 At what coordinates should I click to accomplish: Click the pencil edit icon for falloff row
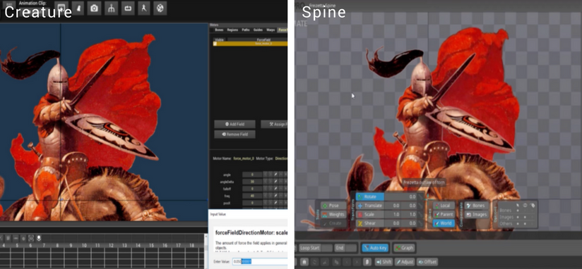(x=275, y=189)
